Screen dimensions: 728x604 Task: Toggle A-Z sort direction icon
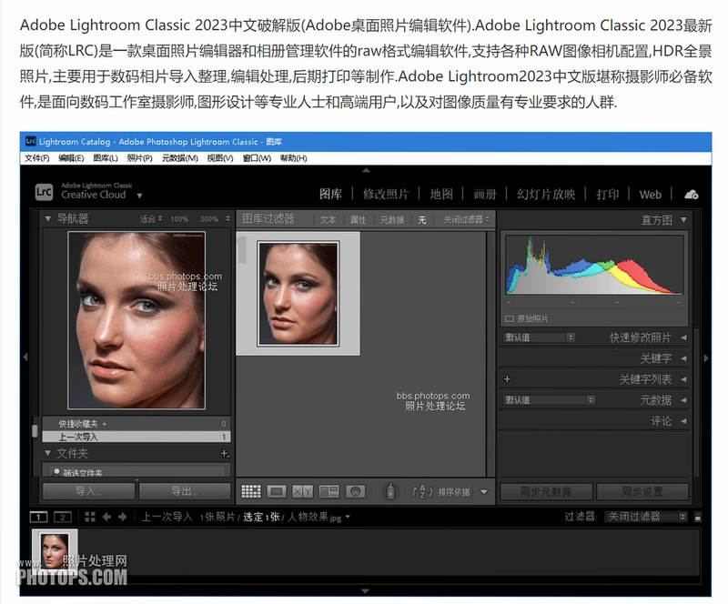click(x=422, y=491)
